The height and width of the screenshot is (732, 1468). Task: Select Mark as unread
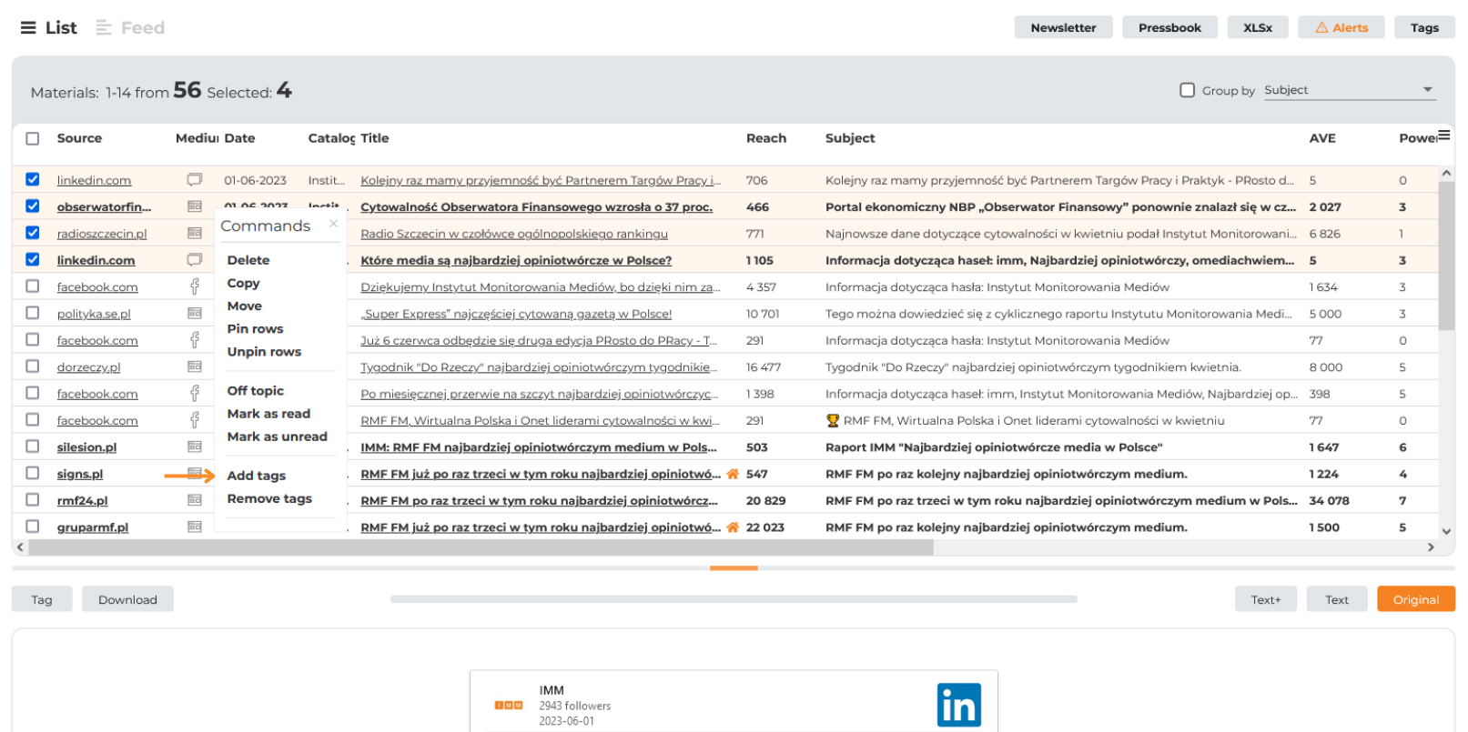coord(277,436)
